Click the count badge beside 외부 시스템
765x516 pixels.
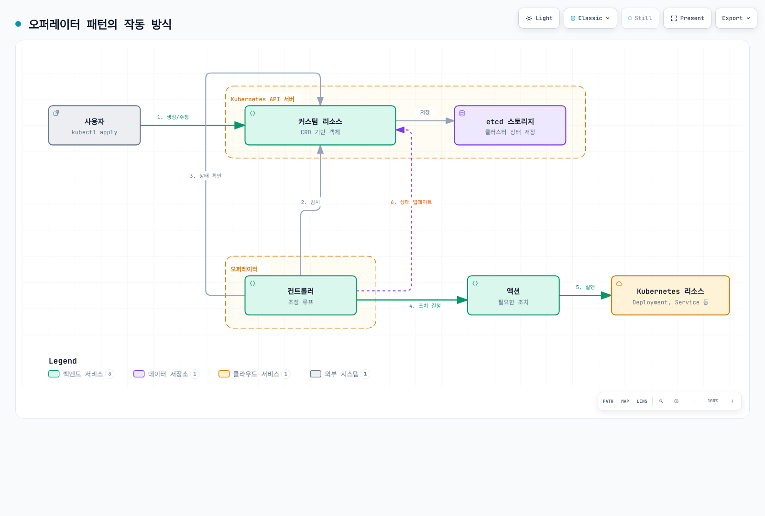[x=365, y=374]
